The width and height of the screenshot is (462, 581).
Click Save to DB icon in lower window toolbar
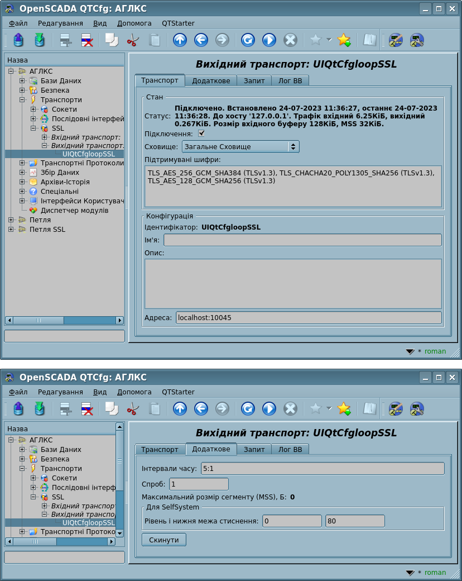click(40, 409)
